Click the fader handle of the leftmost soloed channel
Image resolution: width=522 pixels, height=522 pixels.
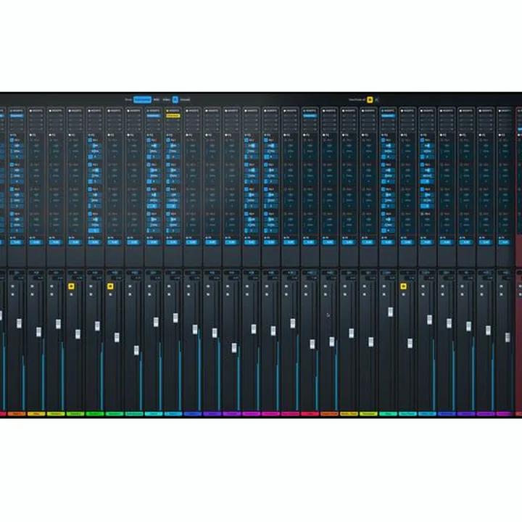click(78, 334)
